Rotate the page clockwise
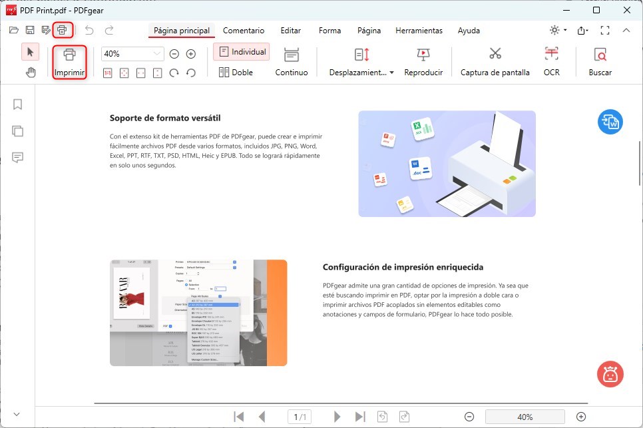Image resolution: width=643 pixels, height=428 pixels. 174,73
